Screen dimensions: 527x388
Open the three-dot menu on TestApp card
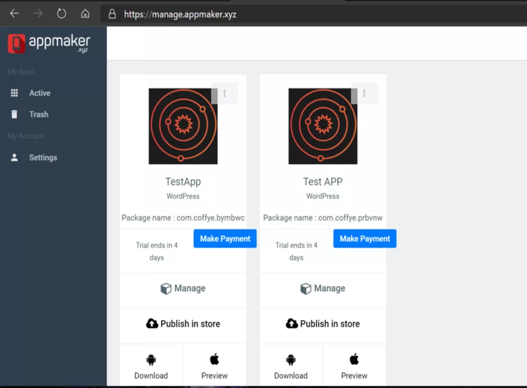point(225,93)
